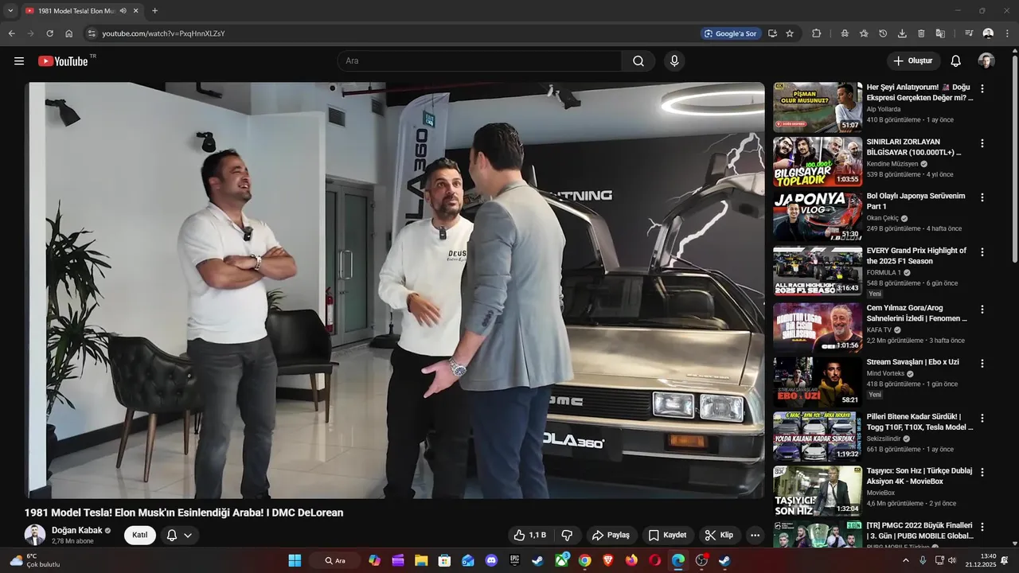The width and height of the screenshot is (1019, 573).
Task: Open subscription notification bell dropdown
Action: (x=179, y=536)
